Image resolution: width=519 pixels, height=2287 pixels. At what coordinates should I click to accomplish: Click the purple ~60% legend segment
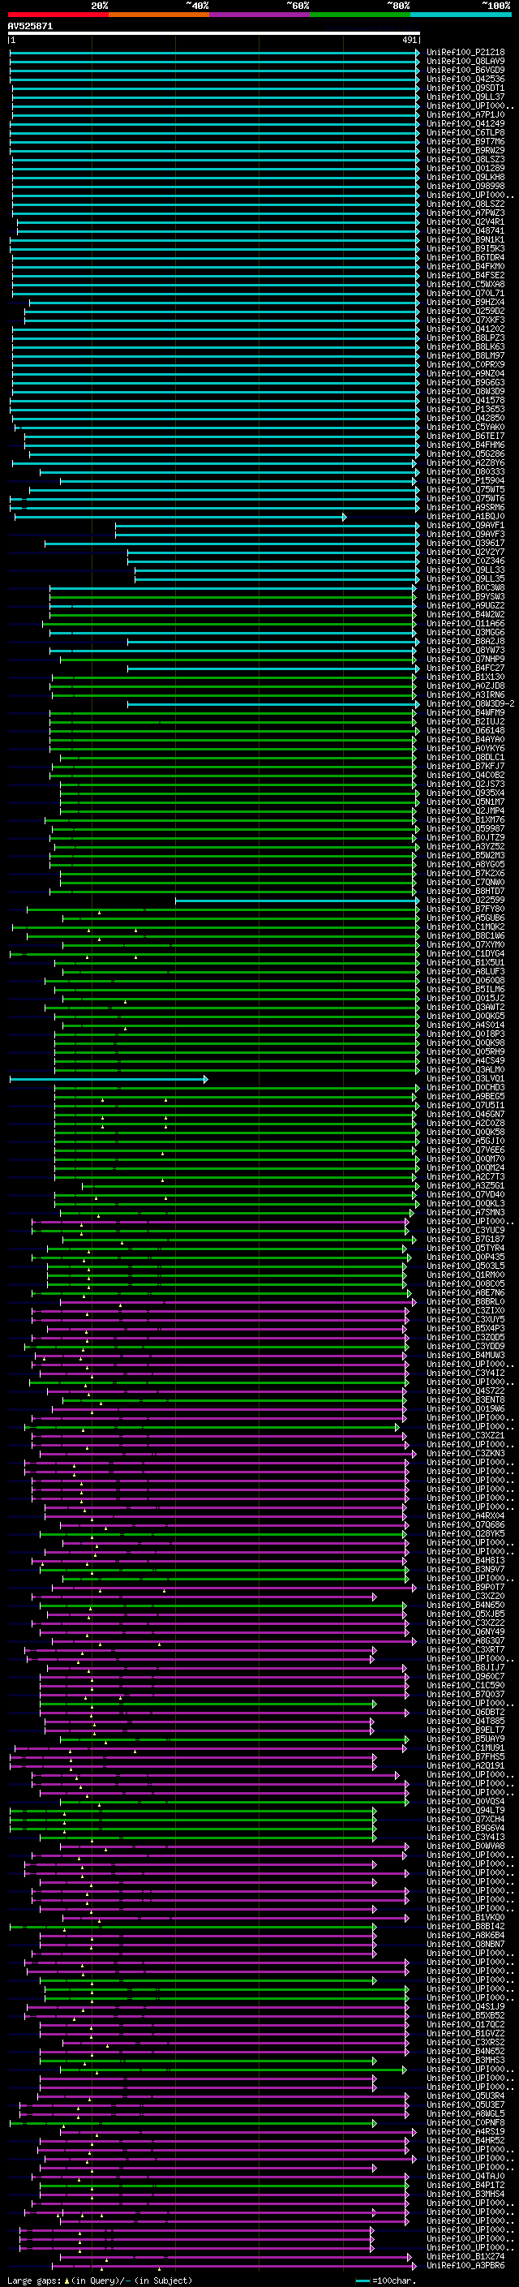(260, 15)
